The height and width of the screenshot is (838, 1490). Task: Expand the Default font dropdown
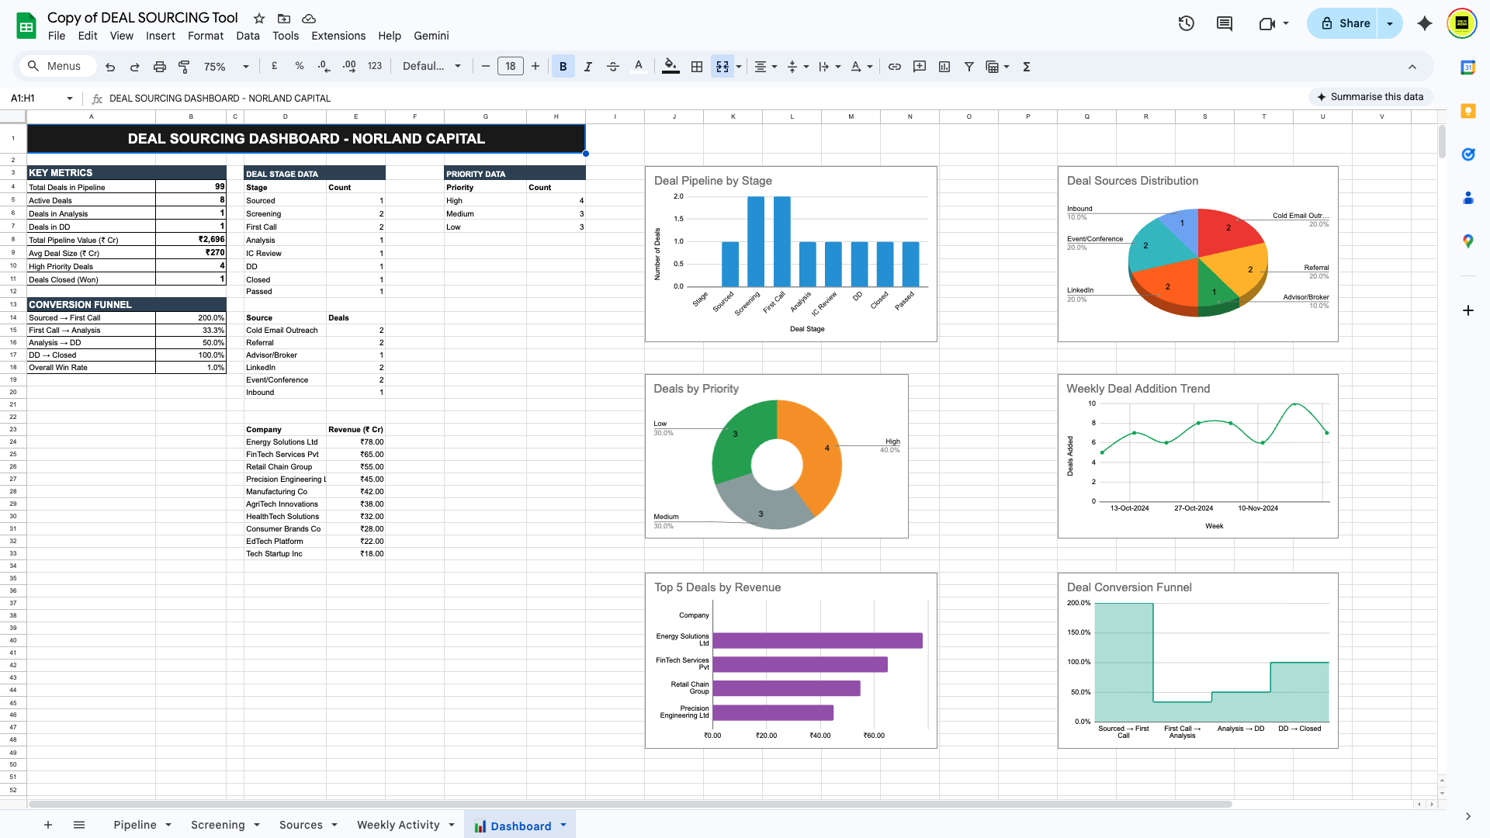point(432,66)
